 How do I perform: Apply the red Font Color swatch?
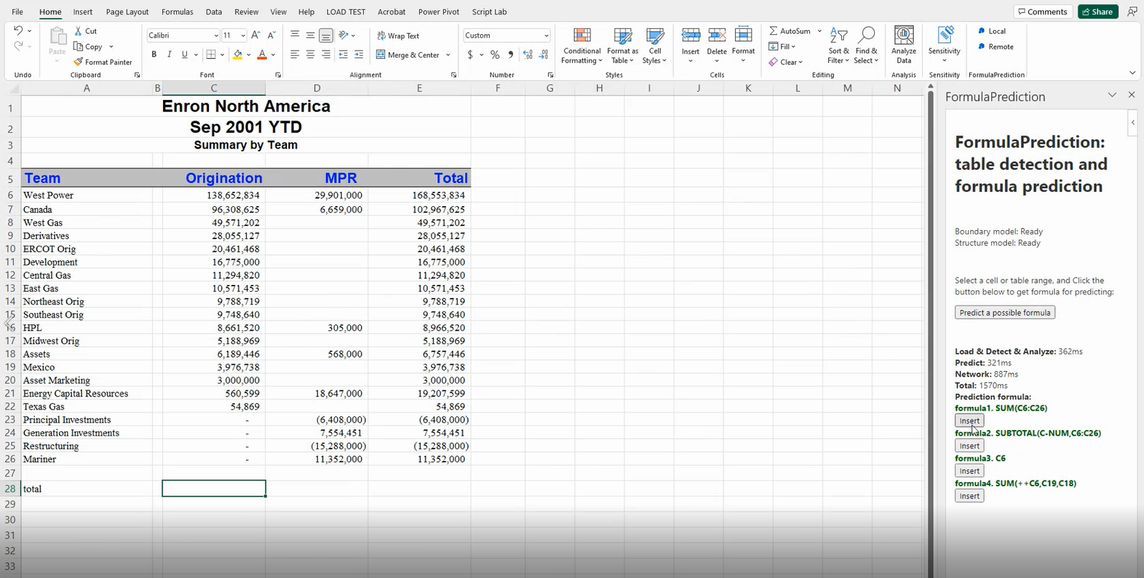coord(262,55)
